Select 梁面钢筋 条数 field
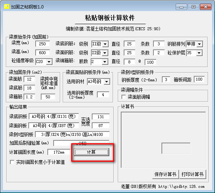215x193 pixels. [159, 53]
